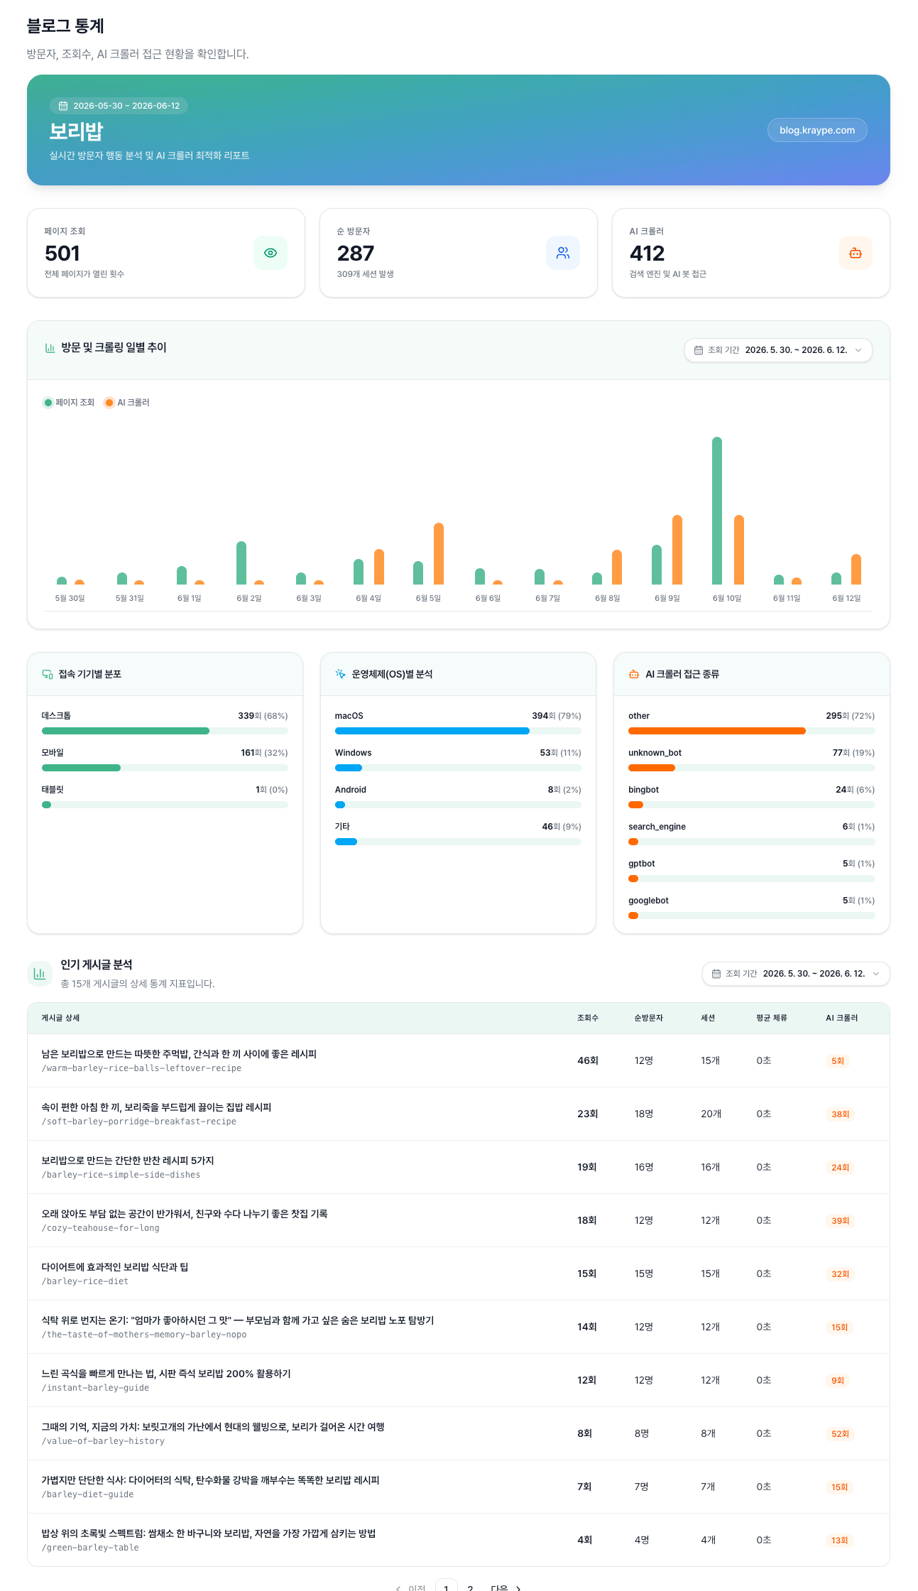Click the eye icon in page views card
The image size is (918, 1591).
click(x=271, y=253)
